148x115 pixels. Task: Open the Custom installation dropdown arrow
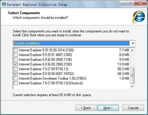(133, 43)
